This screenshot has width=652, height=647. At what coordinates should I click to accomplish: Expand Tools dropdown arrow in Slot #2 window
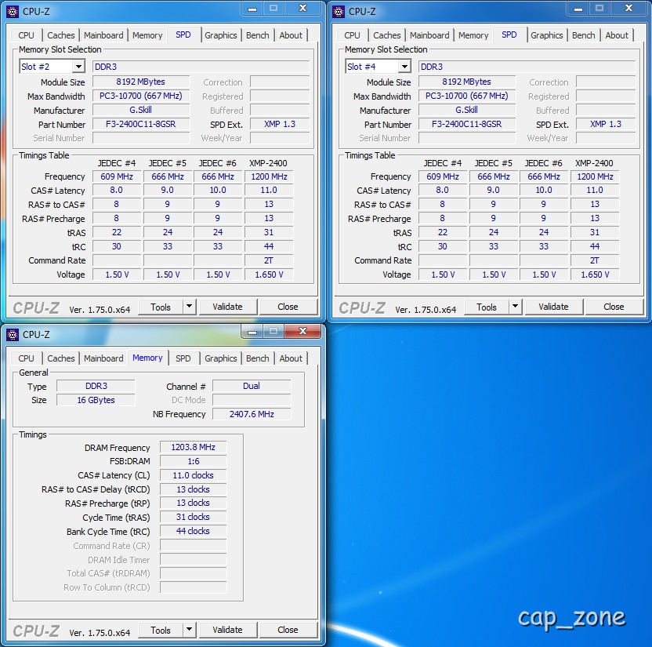tap(189, 307)
